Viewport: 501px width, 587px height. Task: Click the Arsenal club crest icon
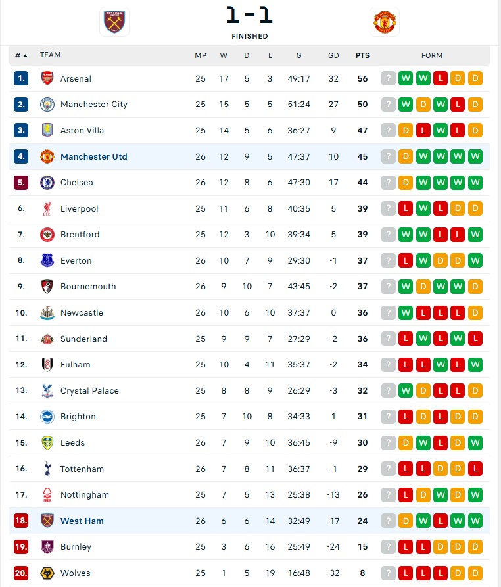[x=47, y=78]
